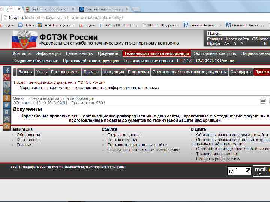The width and height of the screenshot is (270, 202).
Task: Click the double up-arrow sidebar icon
Action: pyautogui.click(x=7, y=119)
